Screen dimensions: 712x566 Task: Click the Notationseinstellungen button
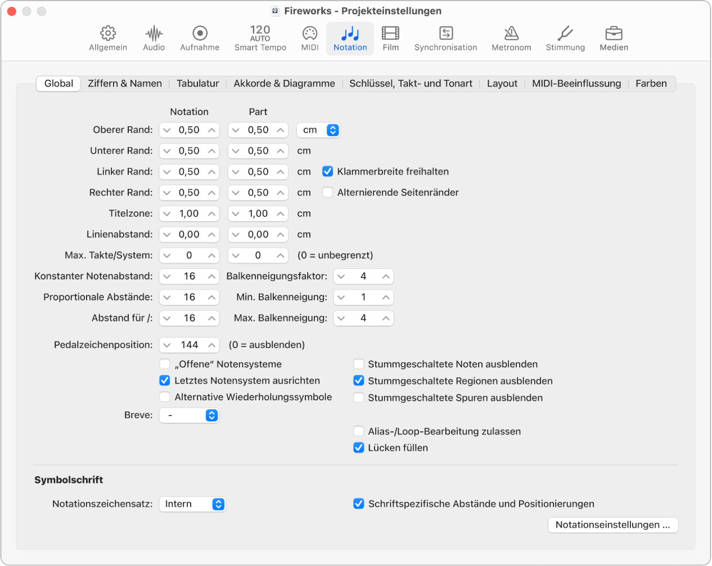[612, 525]
